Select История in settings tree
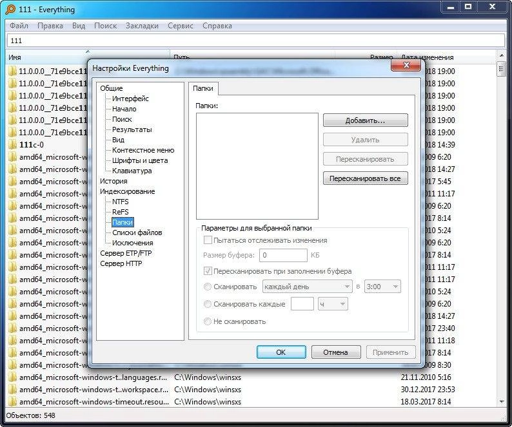The height and width of the screenshot is (427, 512). click(113, 181)
